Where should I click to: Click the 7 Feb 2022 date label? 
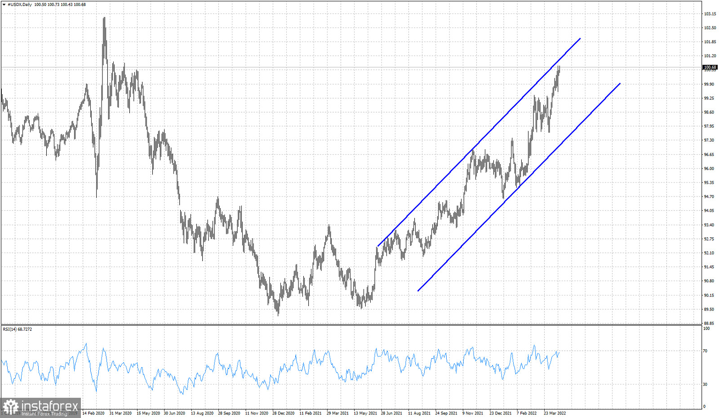pos(527,413)
